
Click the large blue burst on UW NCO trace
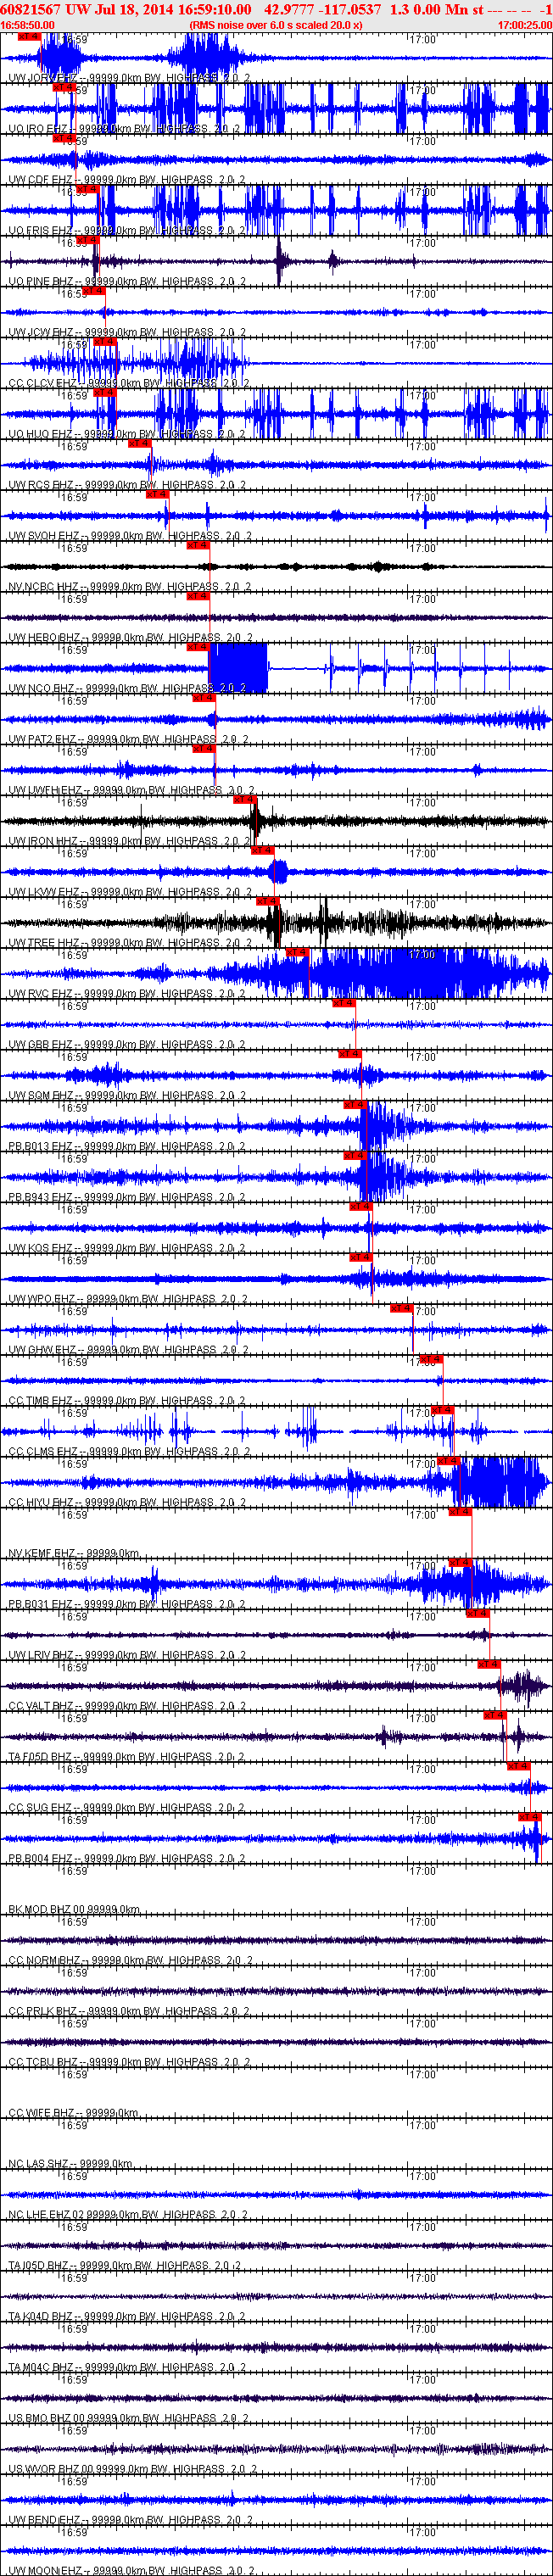[238, 668]
